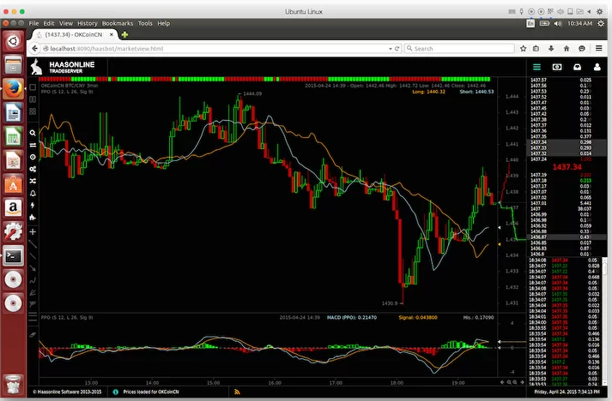612x401 pixels.
Task: Open Amazon from the Ubuntu dock
Action: pos(13,208)
